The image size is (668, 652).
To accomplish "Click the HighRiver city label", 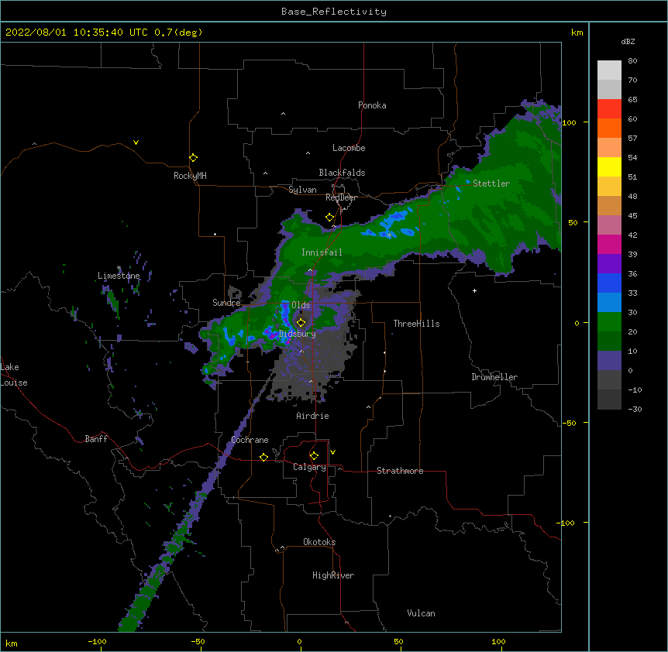I will 333,575.
